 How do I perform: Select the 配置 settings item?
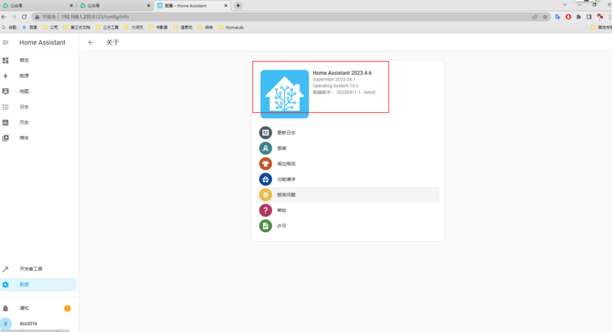point(38,284)
